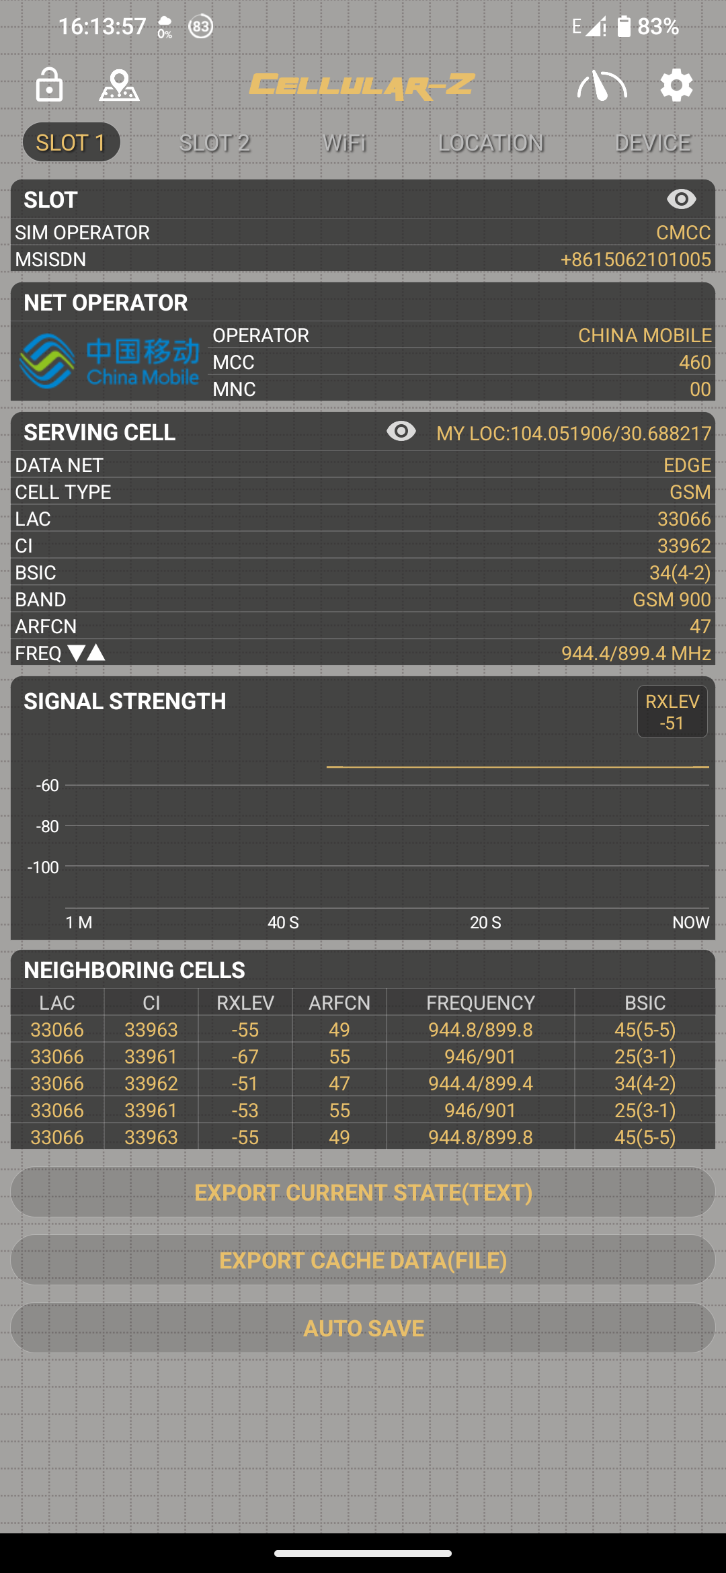Screen dimensions: 726x1573
Task: Switch to the SLOT 2 tab
Action: point(215,143)
